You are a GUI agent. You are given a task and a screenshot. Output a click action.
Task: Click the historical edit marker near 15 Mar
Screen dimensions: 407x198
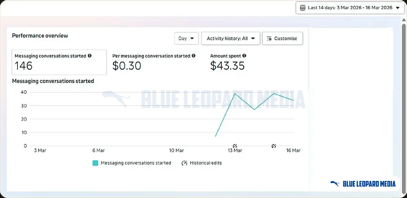click(274, 146)
